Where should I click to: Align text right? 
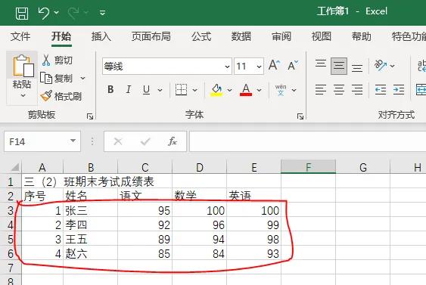pyautogui.click(x=357, y=89)
